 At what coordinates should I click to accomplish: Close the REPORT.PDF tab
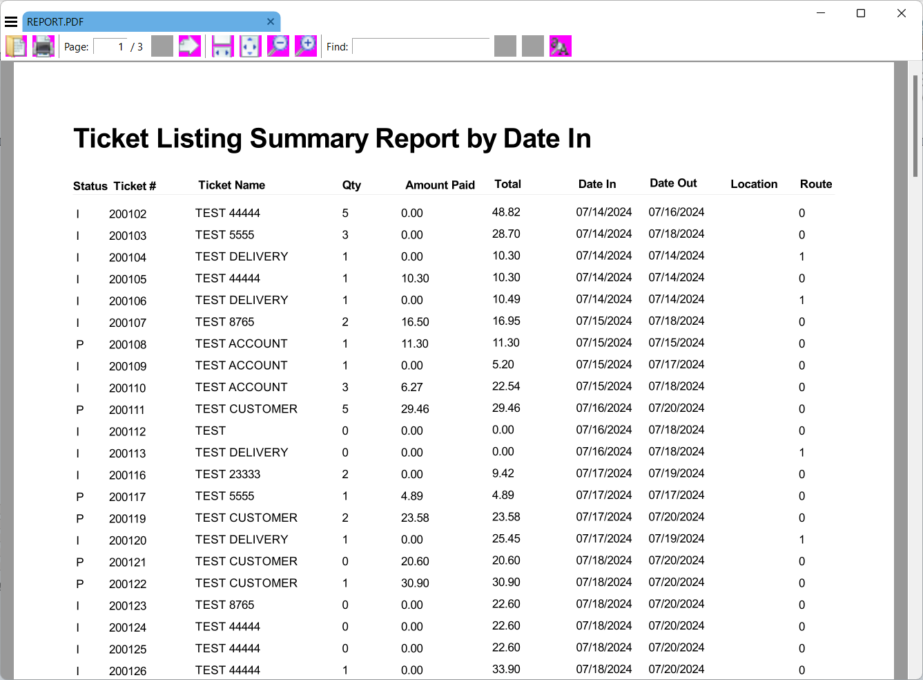click(x=271, y=21)
